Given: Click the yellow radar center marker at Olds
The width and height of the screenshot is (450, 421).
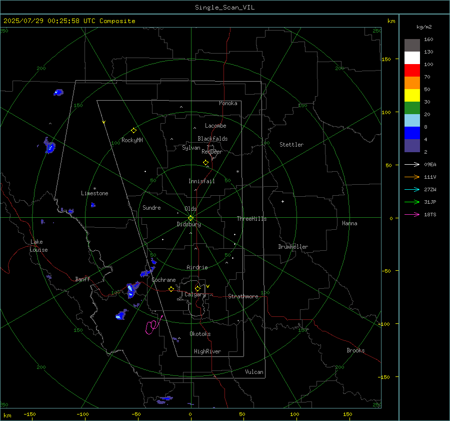Looking at the screenshot, I should pyautogui.click(x=190, y=218).
